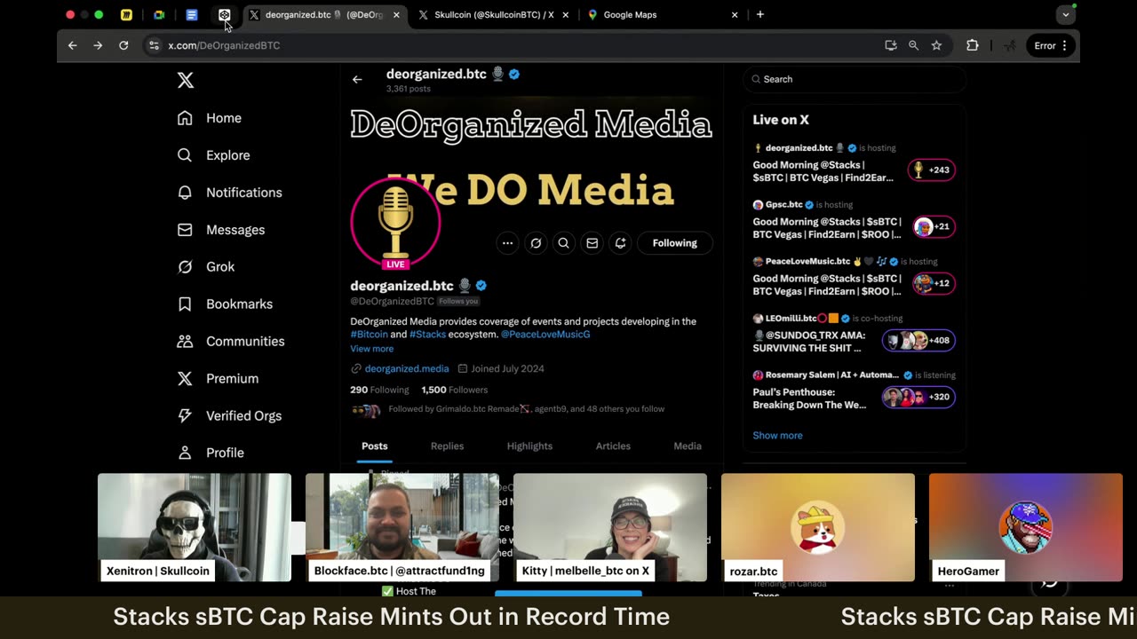Click the X Search field
Viewport: 1137px width, 639px height.
(855, 79)
